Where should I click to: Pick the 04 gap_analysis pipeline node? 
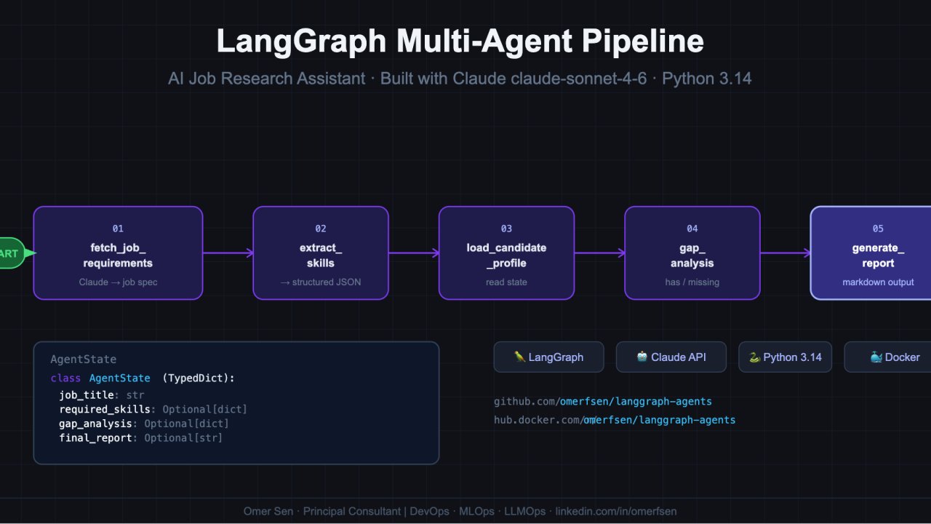[x=692, y=253]
